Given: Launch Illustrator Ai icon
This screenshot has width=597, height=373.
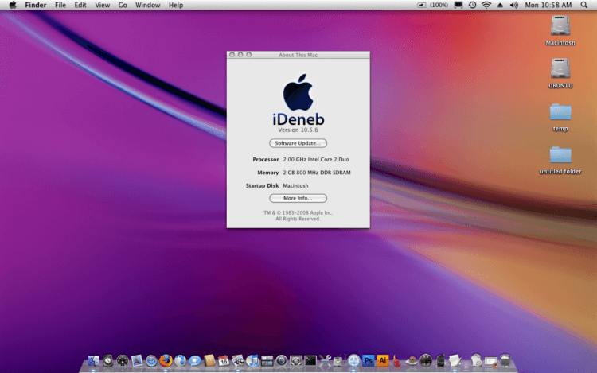Looking at the screenshot, I should (x=383, y=360).
